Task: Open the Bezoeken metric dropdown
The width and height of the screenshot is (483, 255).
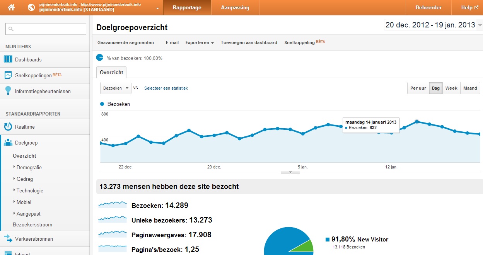Action: (x=116, y=88)
